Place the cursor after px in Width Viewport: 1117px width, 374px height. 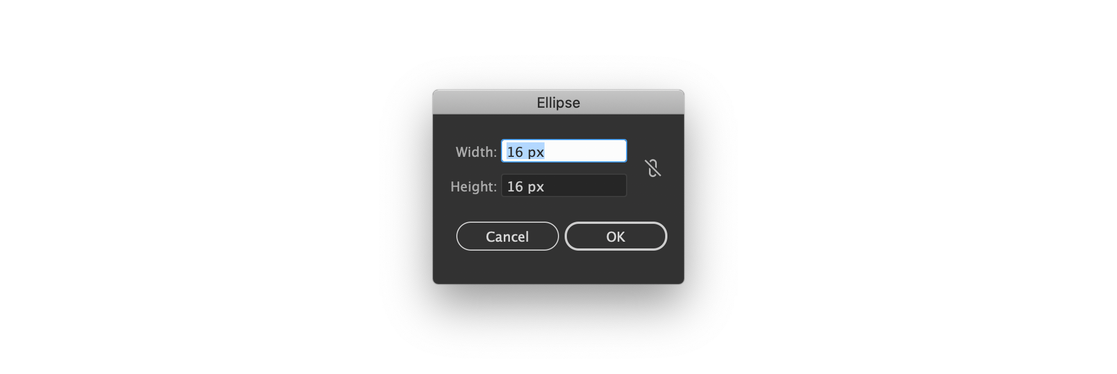pos(545,152)
